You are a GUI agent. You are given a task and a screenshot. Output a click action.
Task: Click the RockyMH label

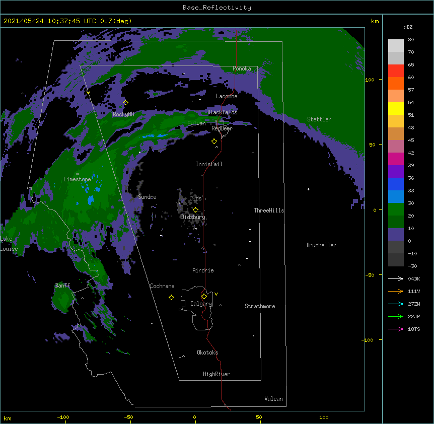[x=123, y=114]
